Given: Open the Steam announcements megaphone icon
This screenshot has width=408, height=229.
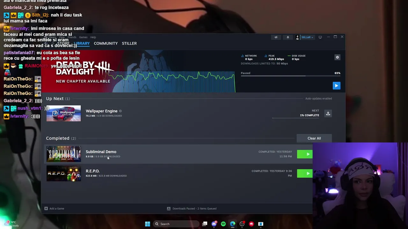Looking at the screenshot, I should [276, 37].
